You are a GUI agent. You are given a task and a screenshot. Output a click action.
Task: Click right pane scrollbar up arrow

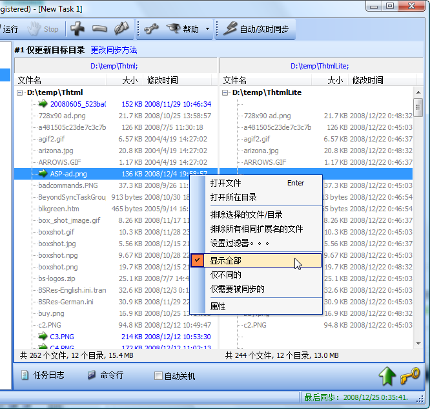pyautogui.click(x=418, y=92)
